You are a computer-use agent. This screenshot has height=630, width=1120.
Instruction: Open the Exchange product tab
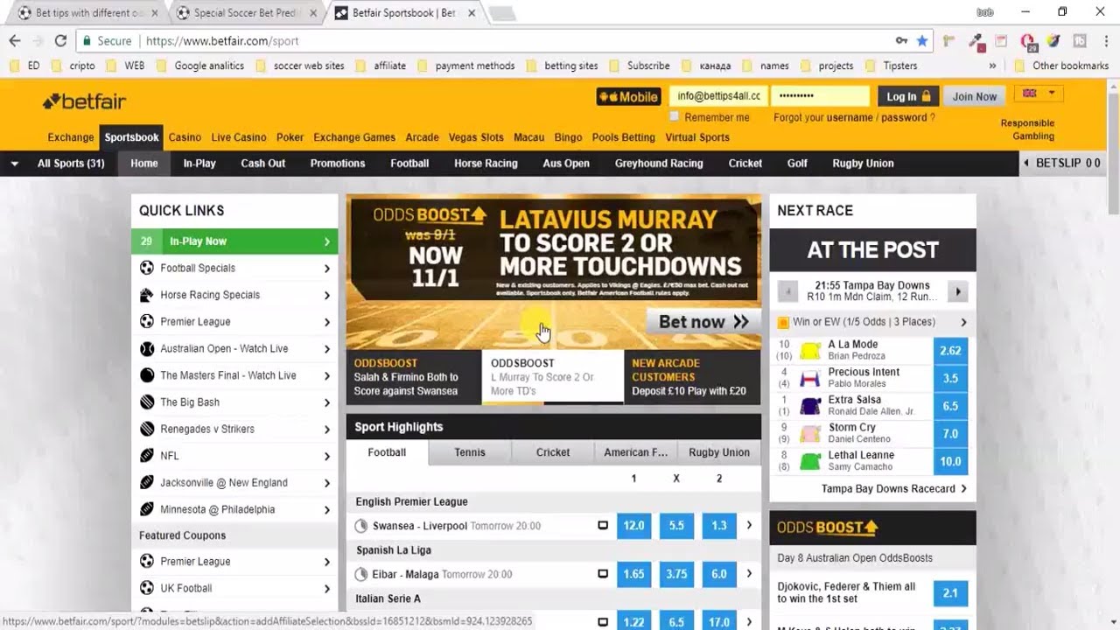click(x=71, y=137)
